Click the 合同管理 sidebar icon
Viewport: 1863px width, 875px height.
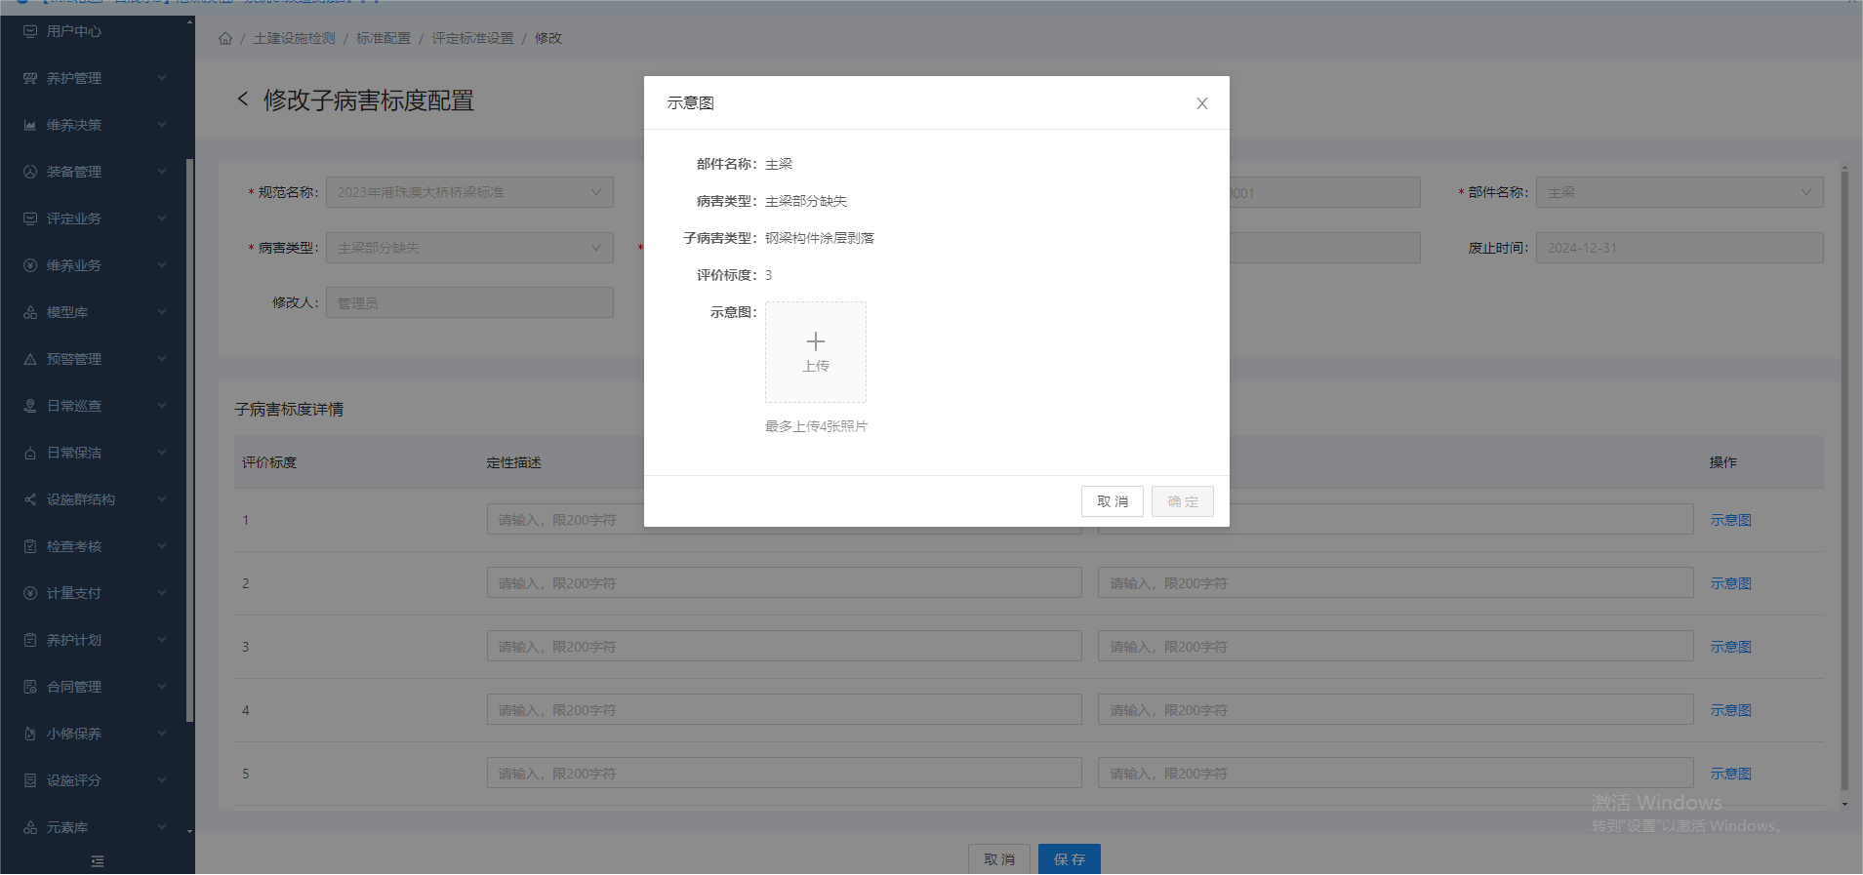(30, 687)
